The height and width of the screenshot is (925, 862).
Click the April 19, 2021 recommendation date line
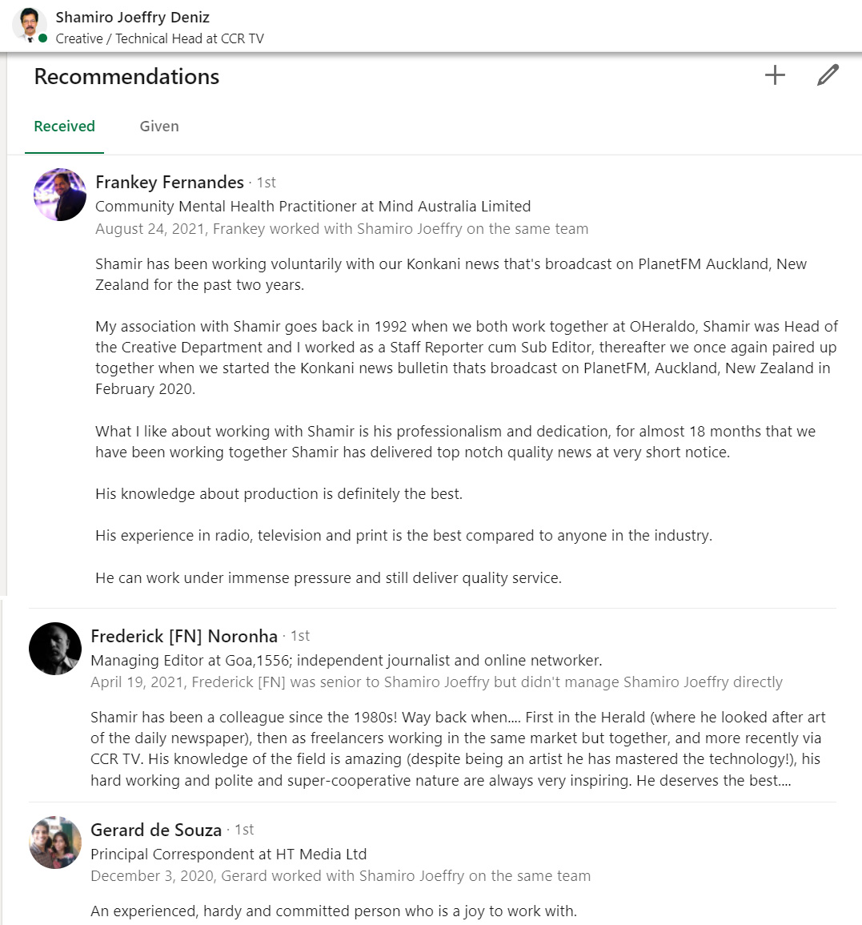coord(436,682)
